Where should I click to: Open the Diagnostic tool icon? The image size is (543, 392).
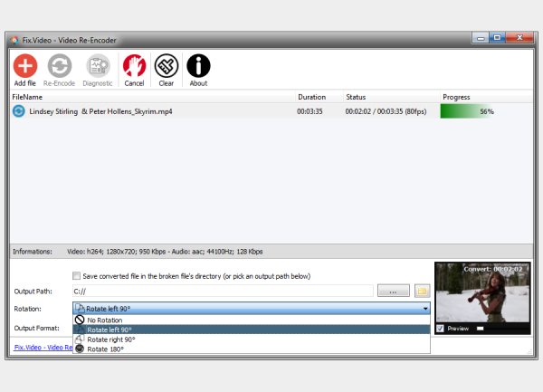[98, 66]
